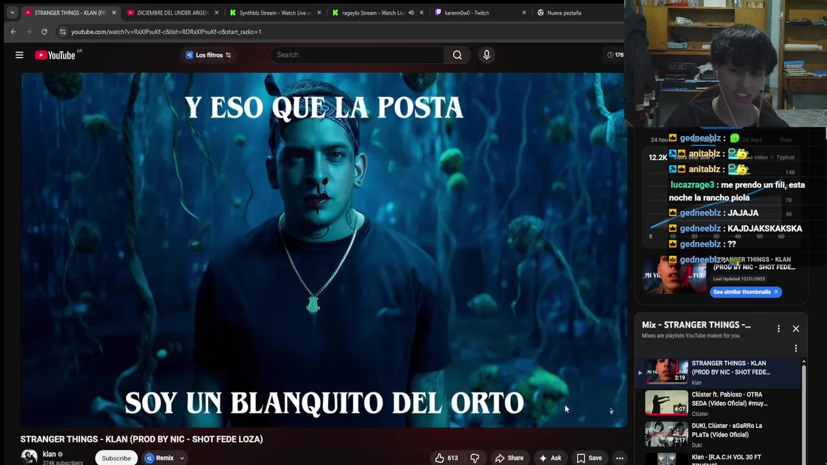The height and width of the screenshot is (465, 827).
Task: Reload the page with the refresh icon
Action: coord(44,32)
